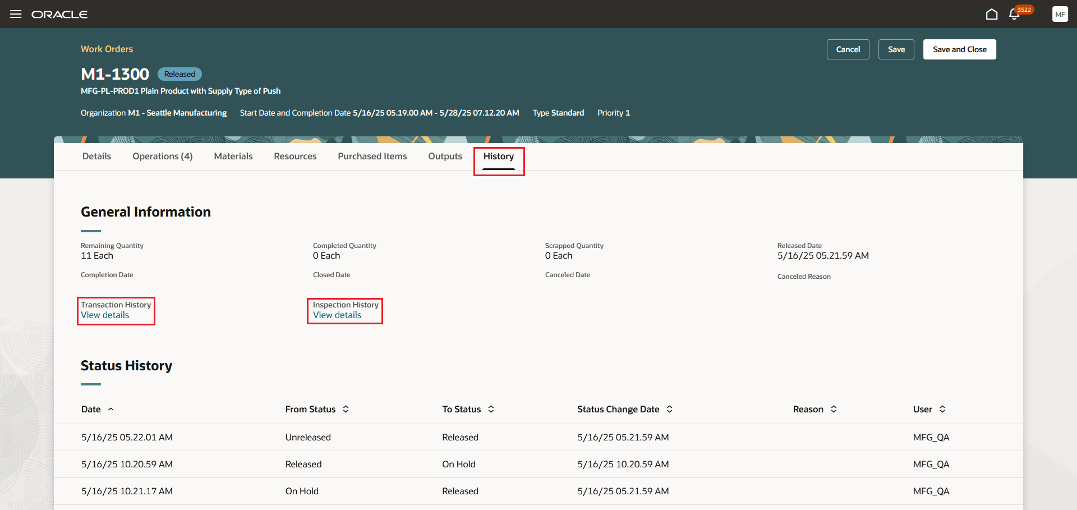Go to the Home icon

(992, 14)
